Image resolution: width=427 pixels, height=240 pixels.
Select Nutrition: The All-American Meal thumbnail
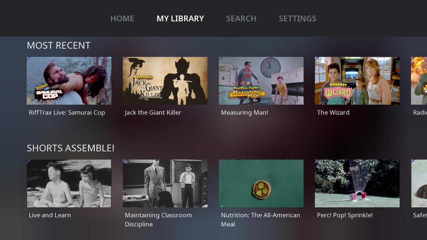coord(261,183)
